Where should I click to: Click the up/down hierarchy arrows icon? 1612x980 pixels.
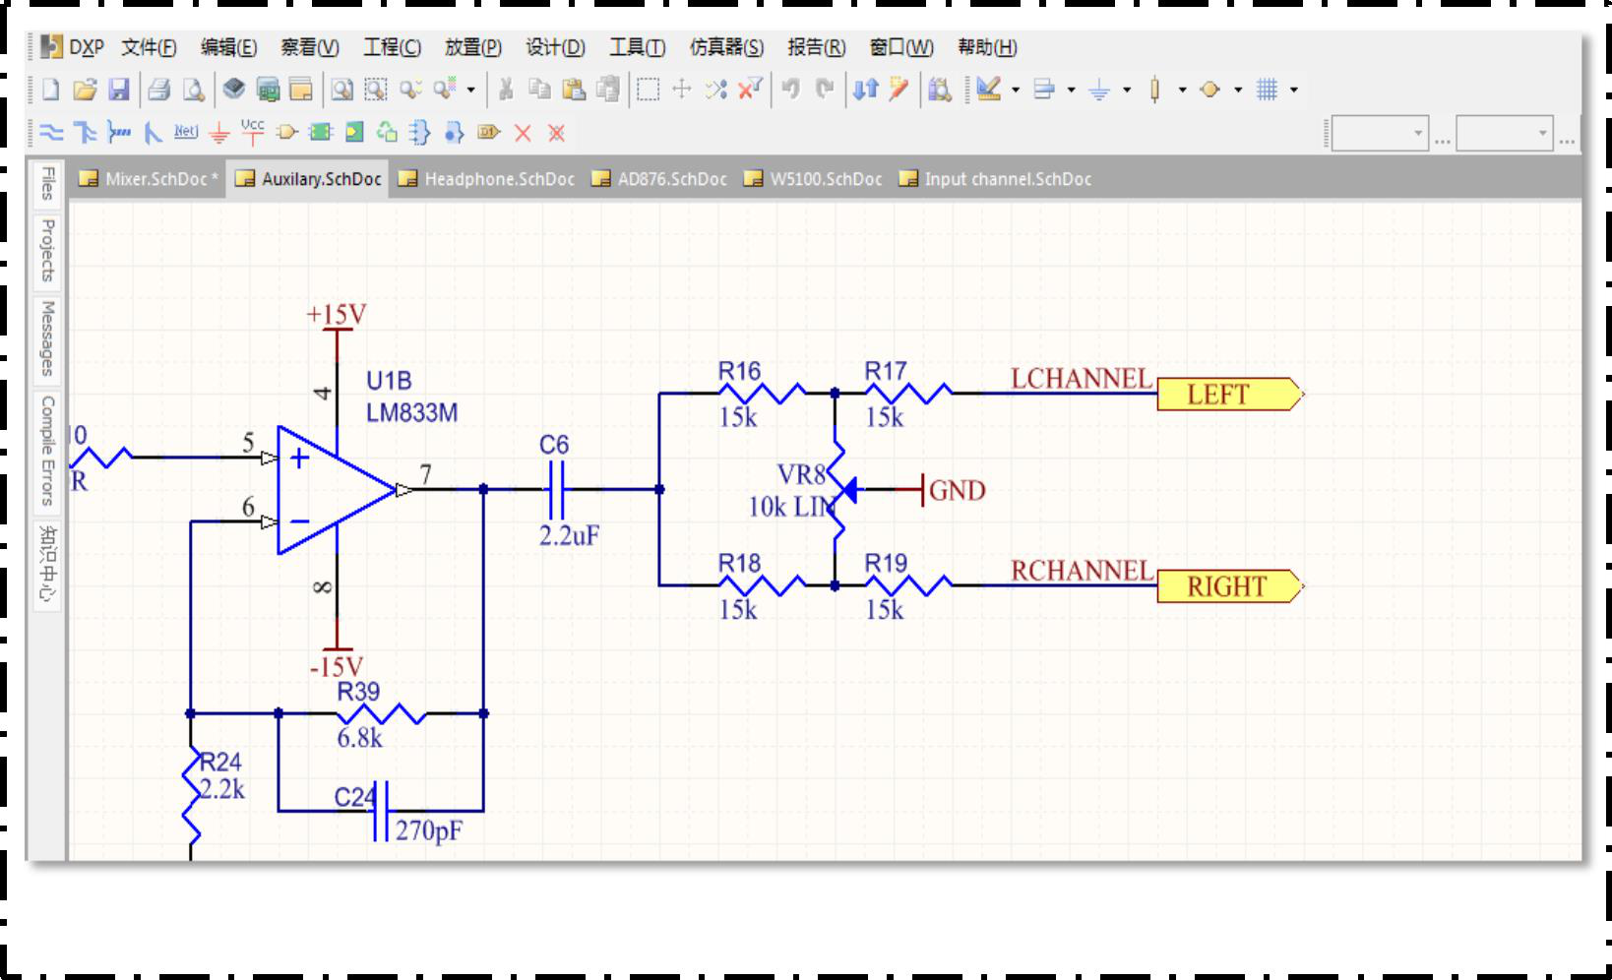click(865, 90)
